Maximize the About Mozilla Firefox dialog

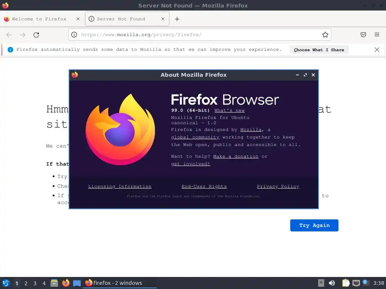[x=305, y=75]
